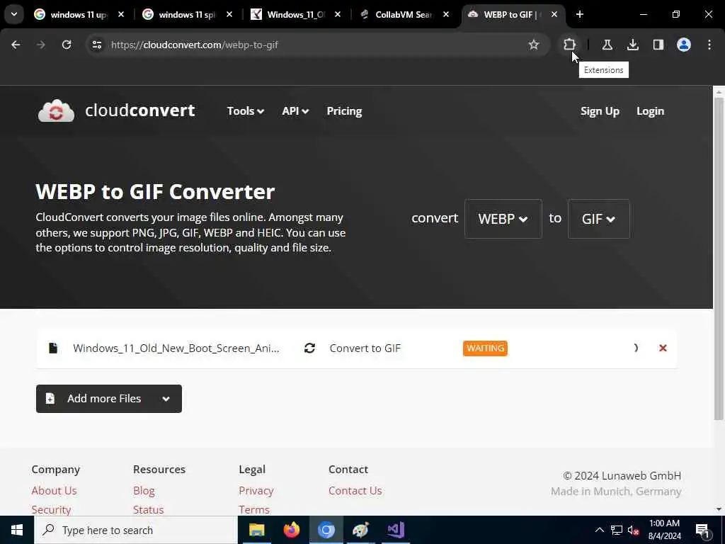Image resolution: width=725 pixels, height=544 pixels.
Task: Open the Contact Us footer link
Action: [355, 490]
